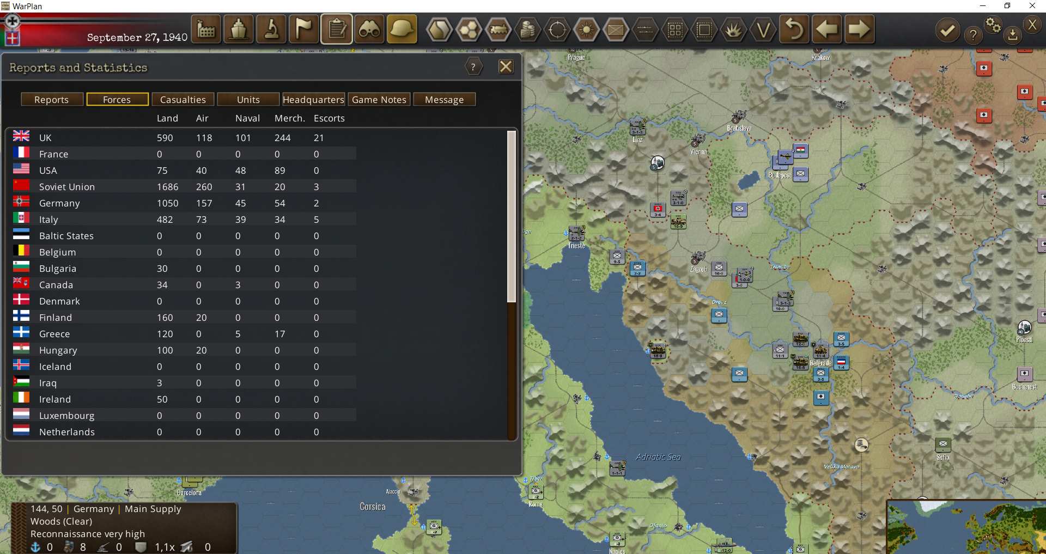1046x554 pixels.
Task: Open the research microscope screen
Action: (x=271, y=29)
